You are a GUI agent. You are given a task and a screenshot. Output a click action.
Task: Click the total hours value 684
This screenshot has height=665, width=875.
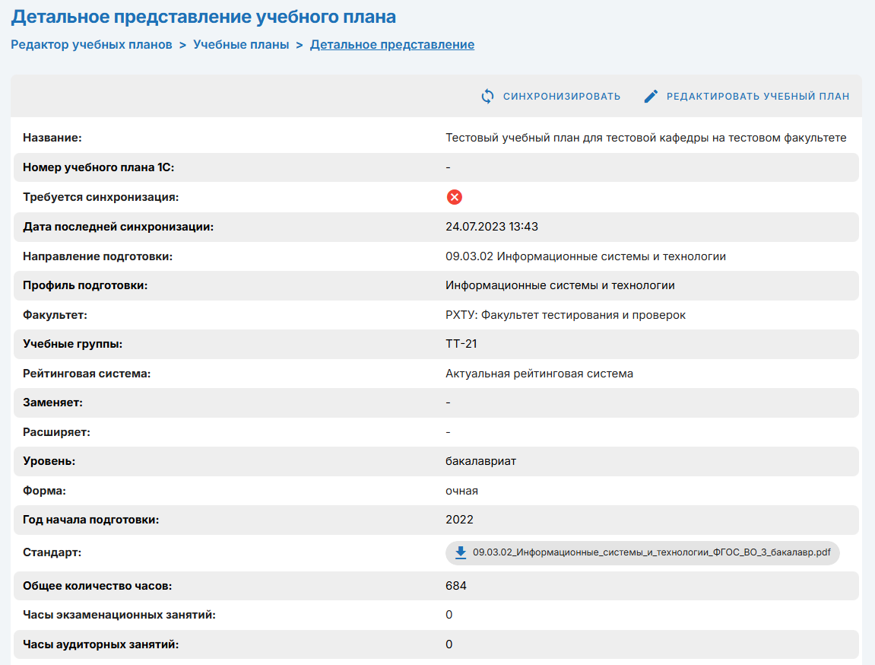pyautogui.click(x=456, y=586)
